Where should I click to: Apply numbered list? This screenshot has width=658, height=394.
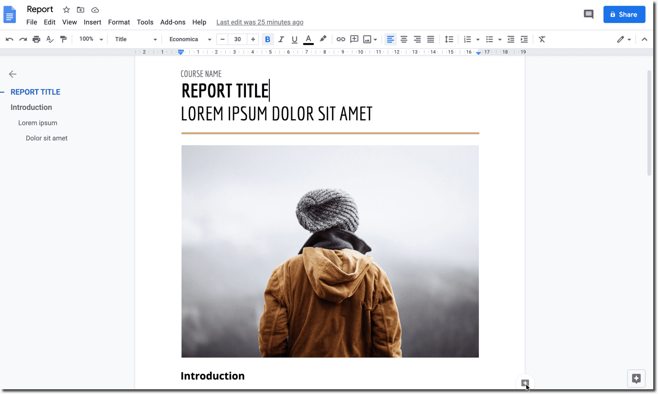[x=467, y=39]
